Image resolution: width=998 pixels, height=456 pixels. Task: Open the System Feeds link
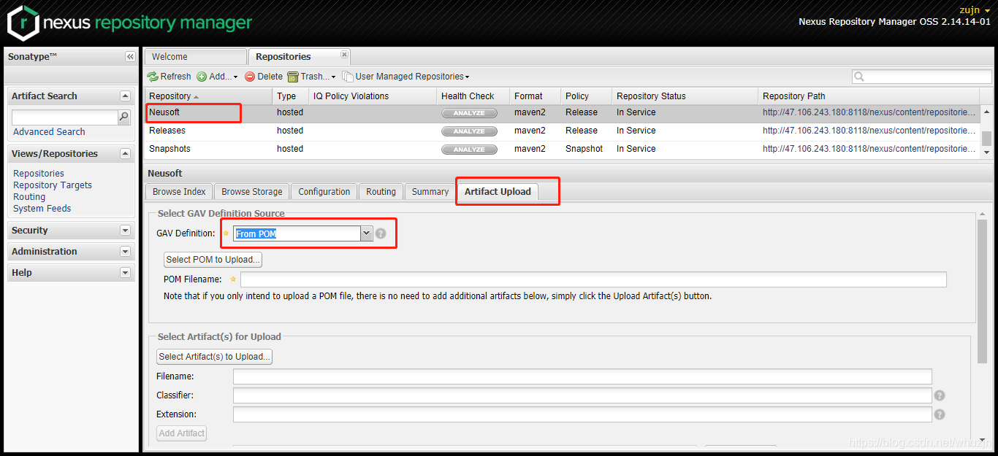coord(42,209)
